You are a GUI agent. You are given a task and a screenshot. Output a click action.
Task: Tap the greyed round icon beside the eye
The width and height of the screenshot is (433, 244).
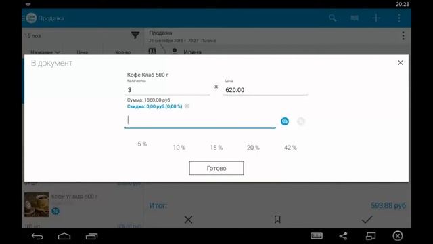[301, 121]
